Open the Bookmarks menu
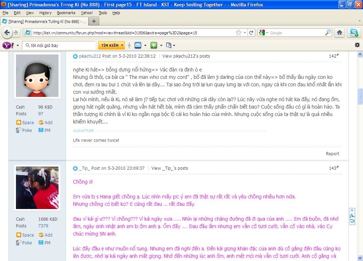 coord(66,13)
